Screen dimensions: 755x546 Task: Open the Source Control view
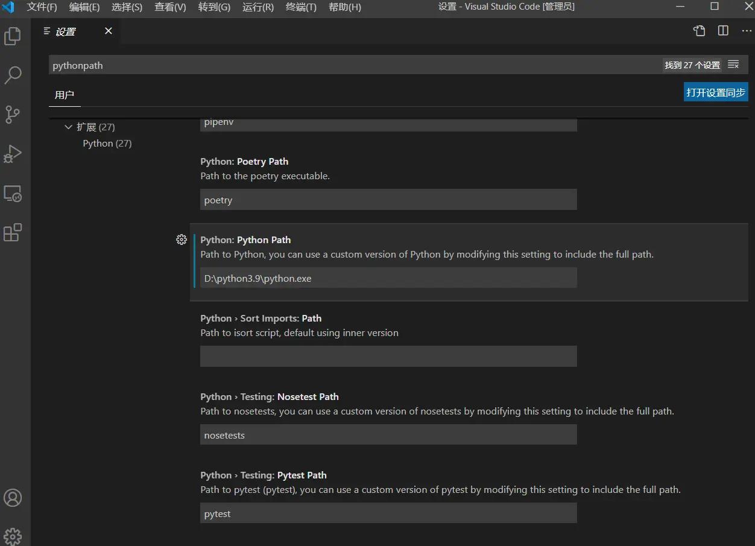coord(13,114)
